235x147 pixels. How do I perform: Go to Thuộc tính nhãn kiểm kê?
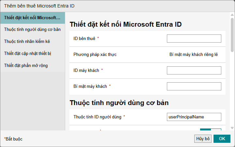tap(33, 41)
